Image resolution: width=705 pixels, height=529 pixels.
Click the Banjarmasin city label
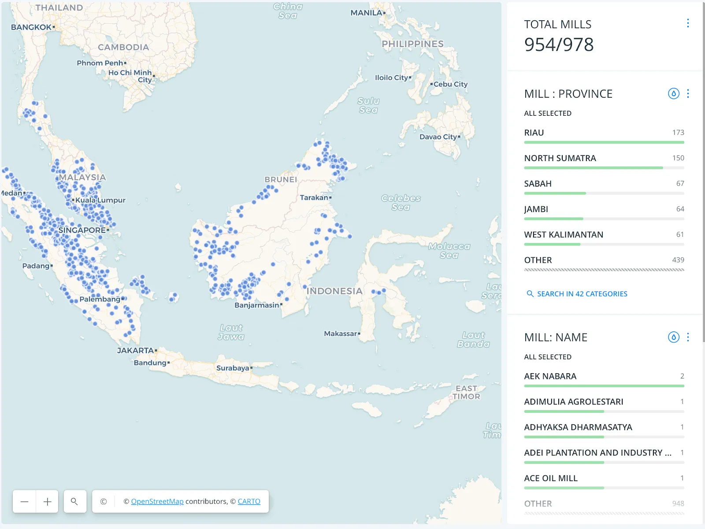pyautogui.click(x=257, y=305)
